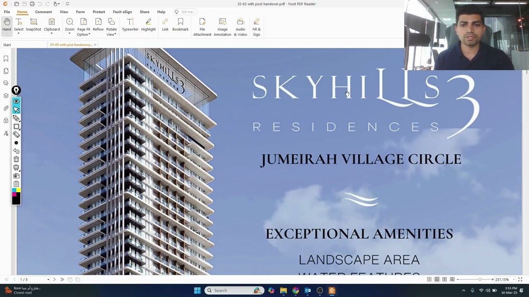Click Fill & Sign tool
The width and height of the screenshot is (529, 297).
pos(257,27)
